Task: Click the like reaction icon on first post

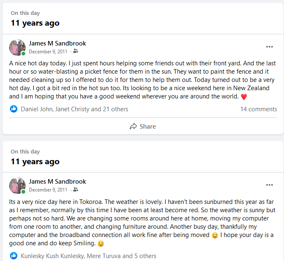Action: coord(14,109)
